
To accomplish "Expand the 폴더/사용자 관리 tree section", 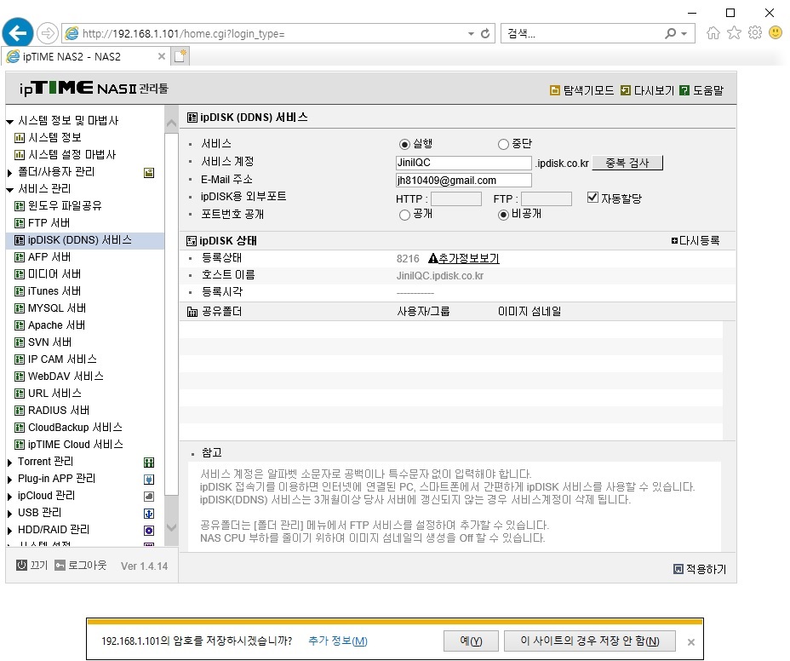I will (x=9, y=173).
